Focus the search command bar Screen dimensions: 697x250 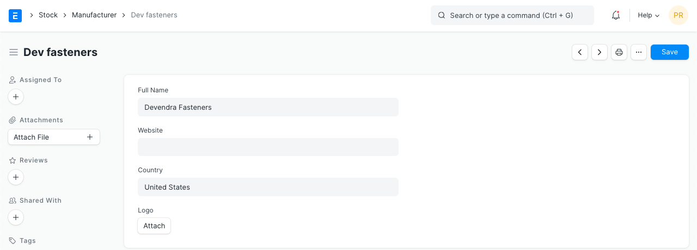point(512,15)
